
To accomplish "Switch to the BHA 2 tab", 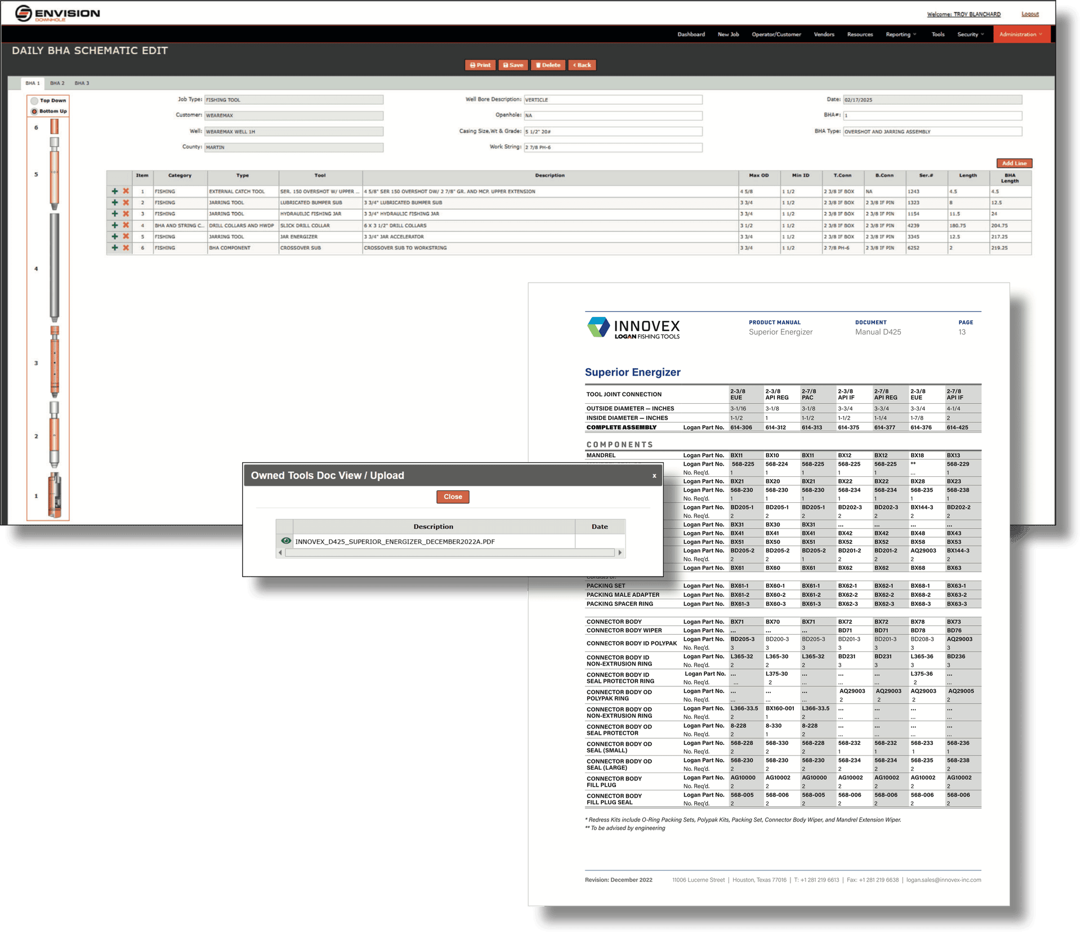I will coord(57,83).
